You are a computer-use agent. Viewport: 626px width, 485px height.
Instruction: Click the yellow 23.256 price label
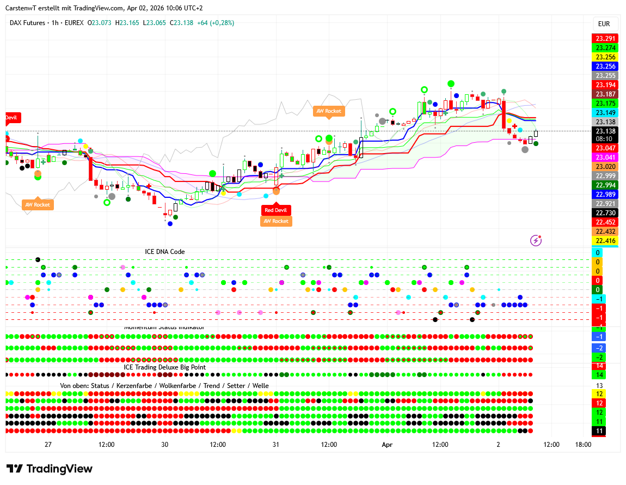click(x=605, y=57)
